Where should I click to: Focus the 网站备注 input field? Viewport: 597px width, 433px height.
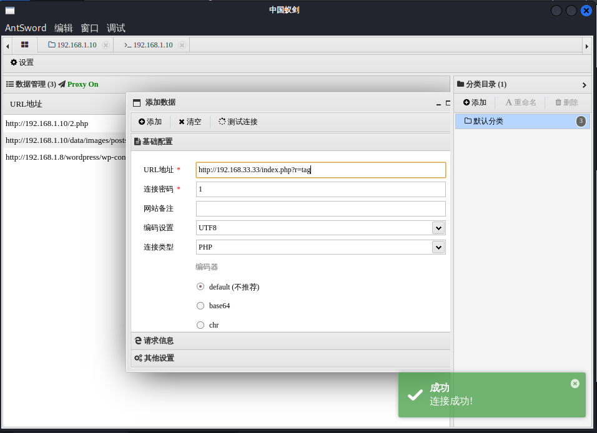(x=320, y=208)
